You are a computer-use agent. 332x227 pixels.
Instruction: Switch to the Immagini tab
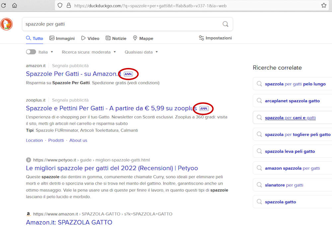pyautogui.click(x=62, y=38)
